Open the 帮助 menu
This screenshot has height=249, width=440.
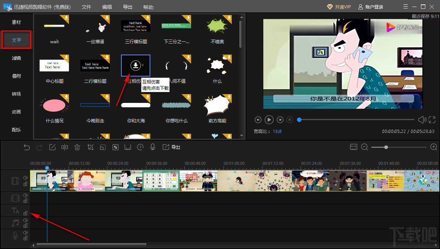(148, 7)
